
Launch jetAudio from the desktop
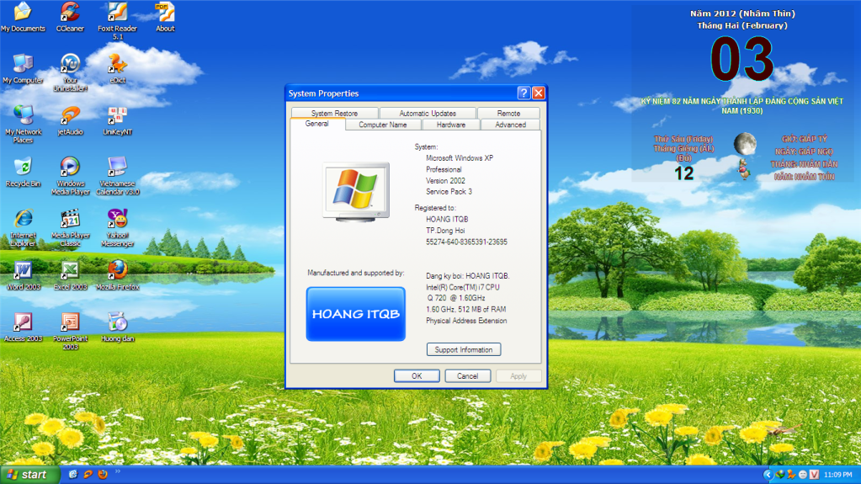point(70,121)
